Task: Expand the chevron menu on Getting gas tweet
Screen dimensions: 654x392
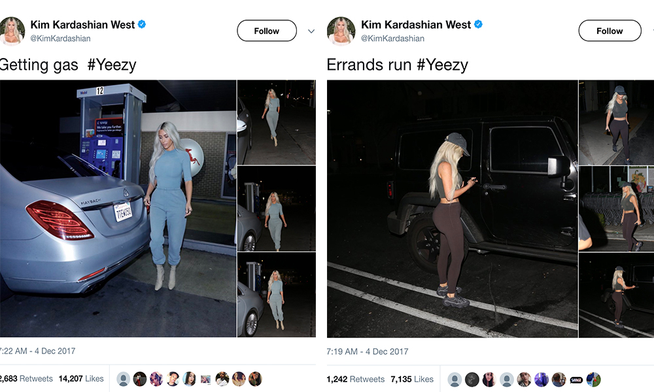Action: [x=311, y=31]
